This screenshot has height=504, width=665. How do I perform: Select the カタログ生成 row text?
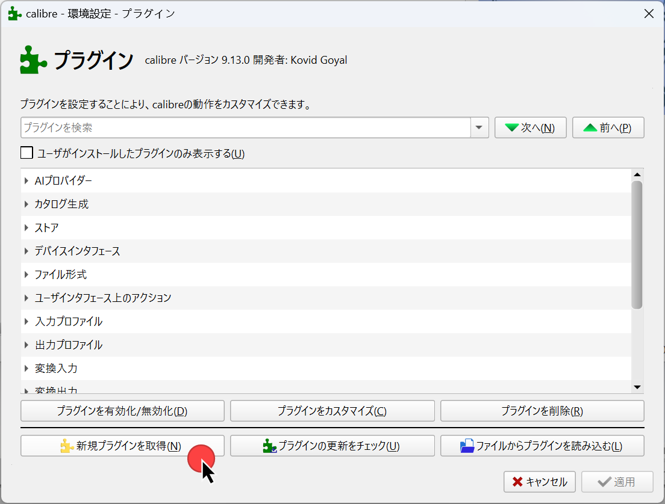point(61,204)
